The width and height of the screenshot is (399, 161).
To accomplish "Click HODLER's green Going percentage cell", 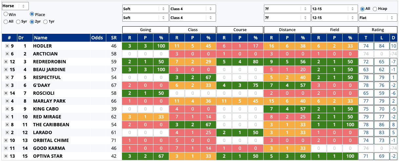I will (161, 46).
